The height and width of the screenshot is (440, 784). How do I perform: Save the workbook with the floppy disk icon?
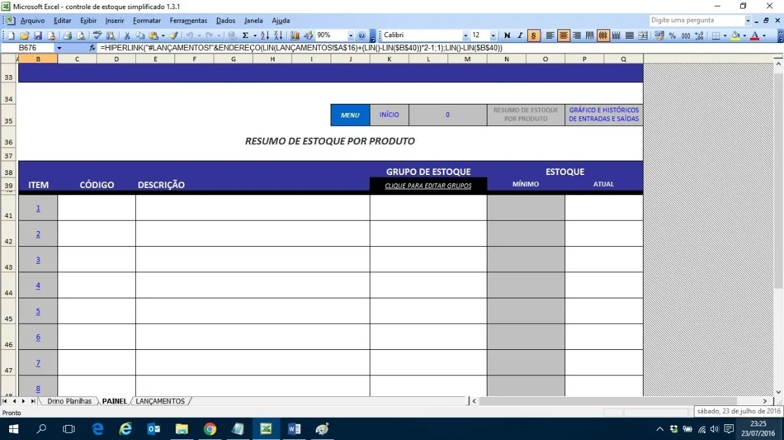(38, 35)
